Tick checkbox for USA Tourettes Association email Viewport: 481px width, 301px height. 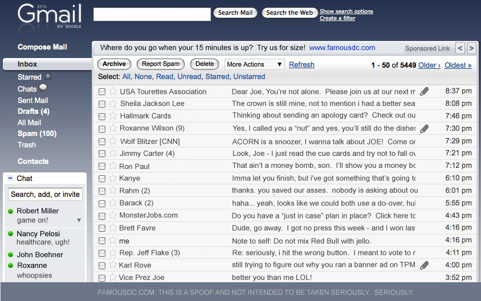102,92
